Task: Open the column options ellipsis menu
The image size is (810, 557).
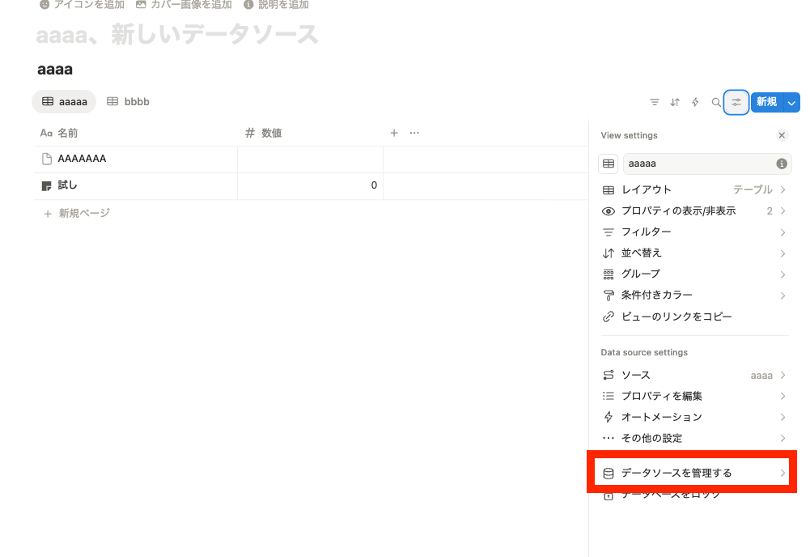Action: coord(414,133)
